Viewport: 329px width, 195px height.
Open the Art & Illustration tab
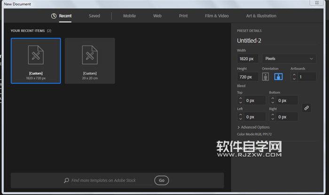pos(261,16)
